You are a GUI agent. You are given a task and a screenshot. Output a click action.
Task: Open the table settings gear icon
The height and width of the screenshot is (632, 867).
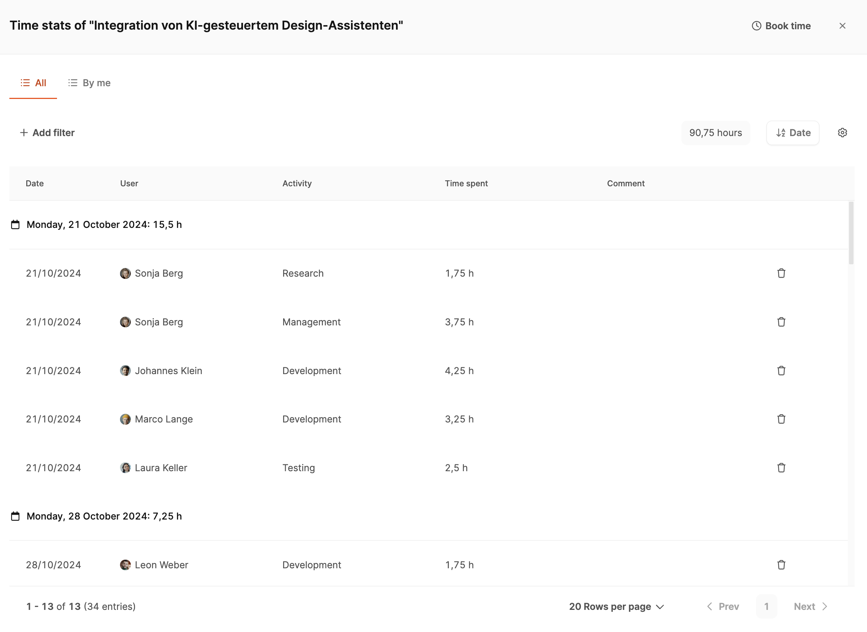842,133
